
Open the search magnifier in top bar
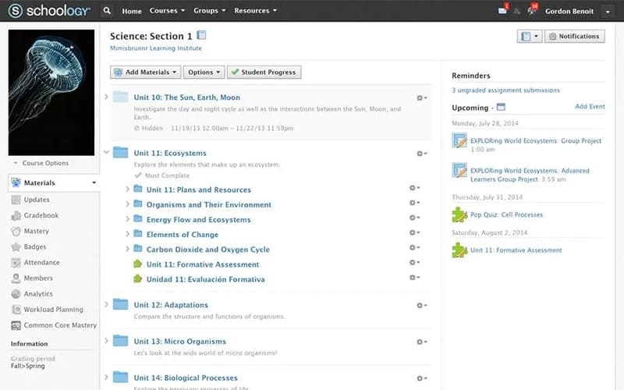pos(107,11)
